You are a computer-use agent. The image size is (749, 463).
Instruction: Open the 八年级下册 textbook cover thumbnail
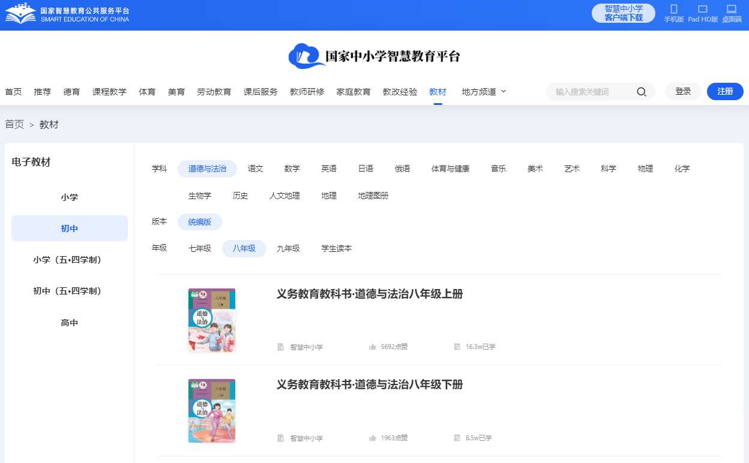click(x=212, y=411)
